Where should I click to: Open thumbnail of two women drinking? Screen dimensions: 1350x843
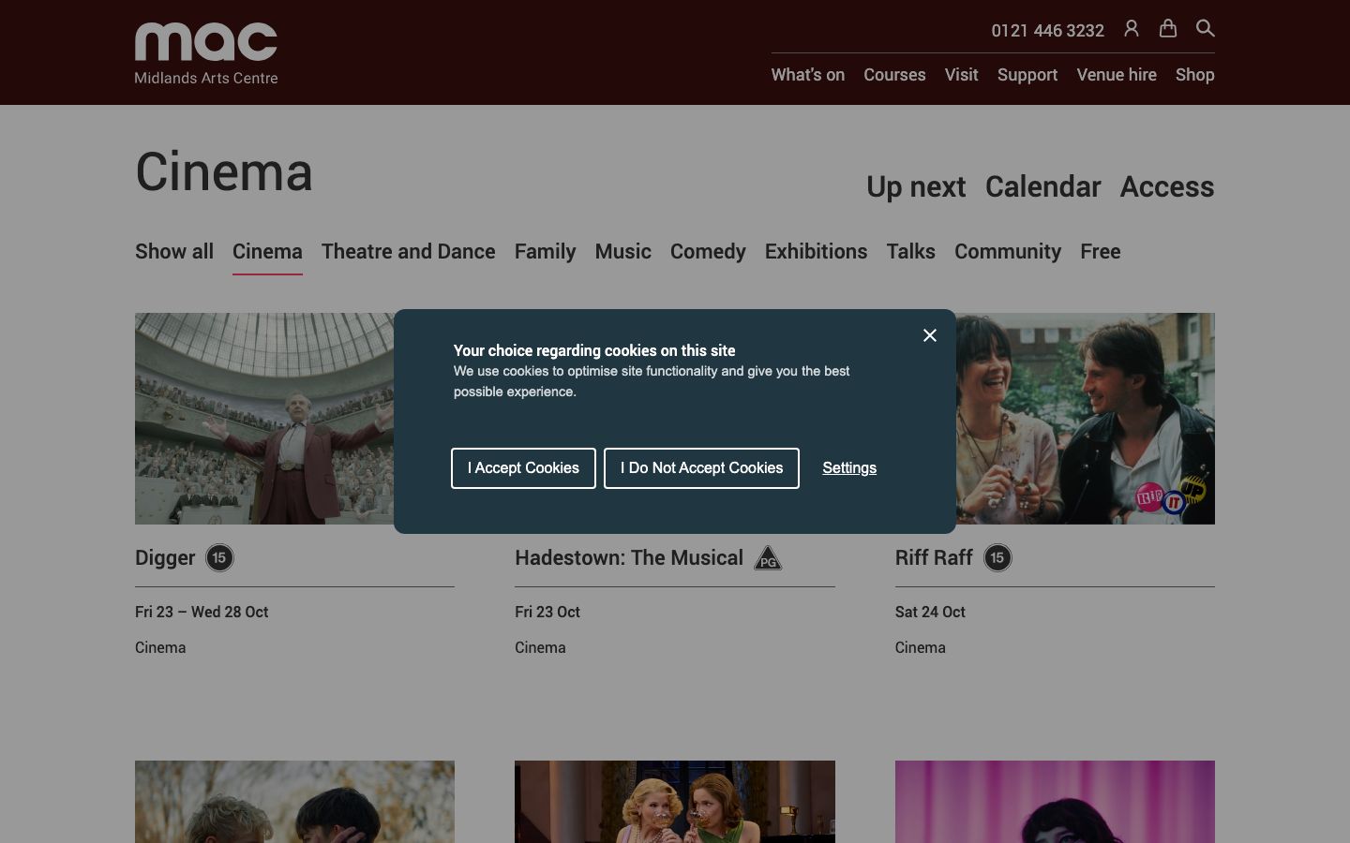[675, 802]
